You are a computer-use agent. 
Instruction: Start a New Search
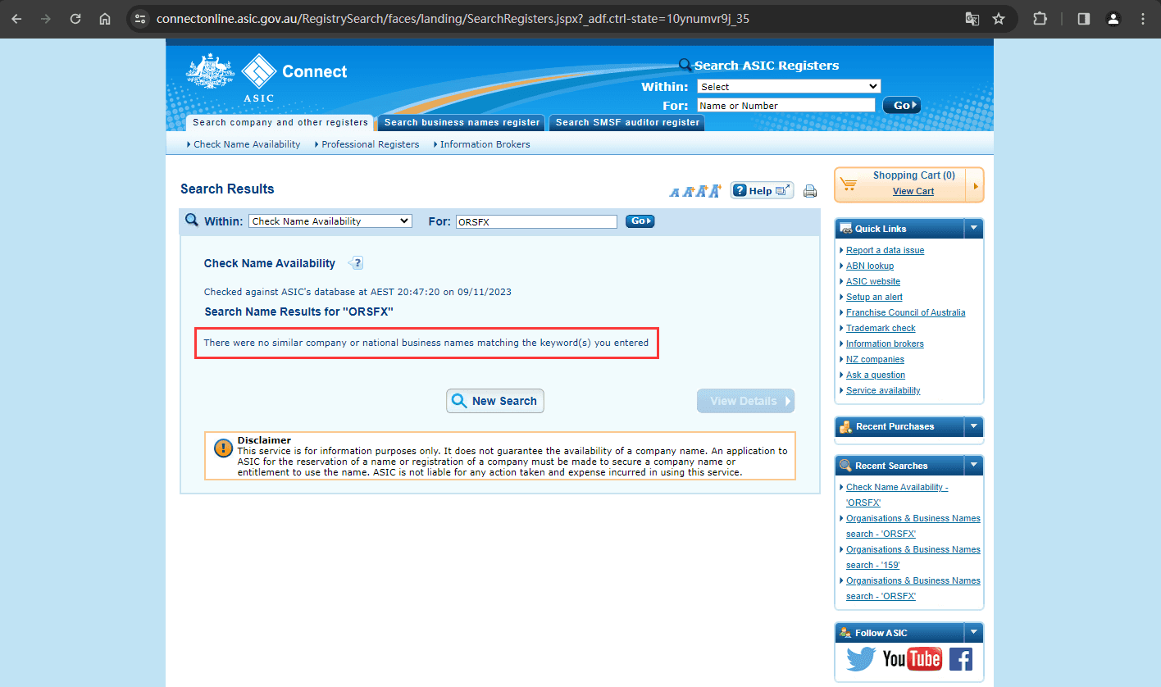[x=495, y=401]
